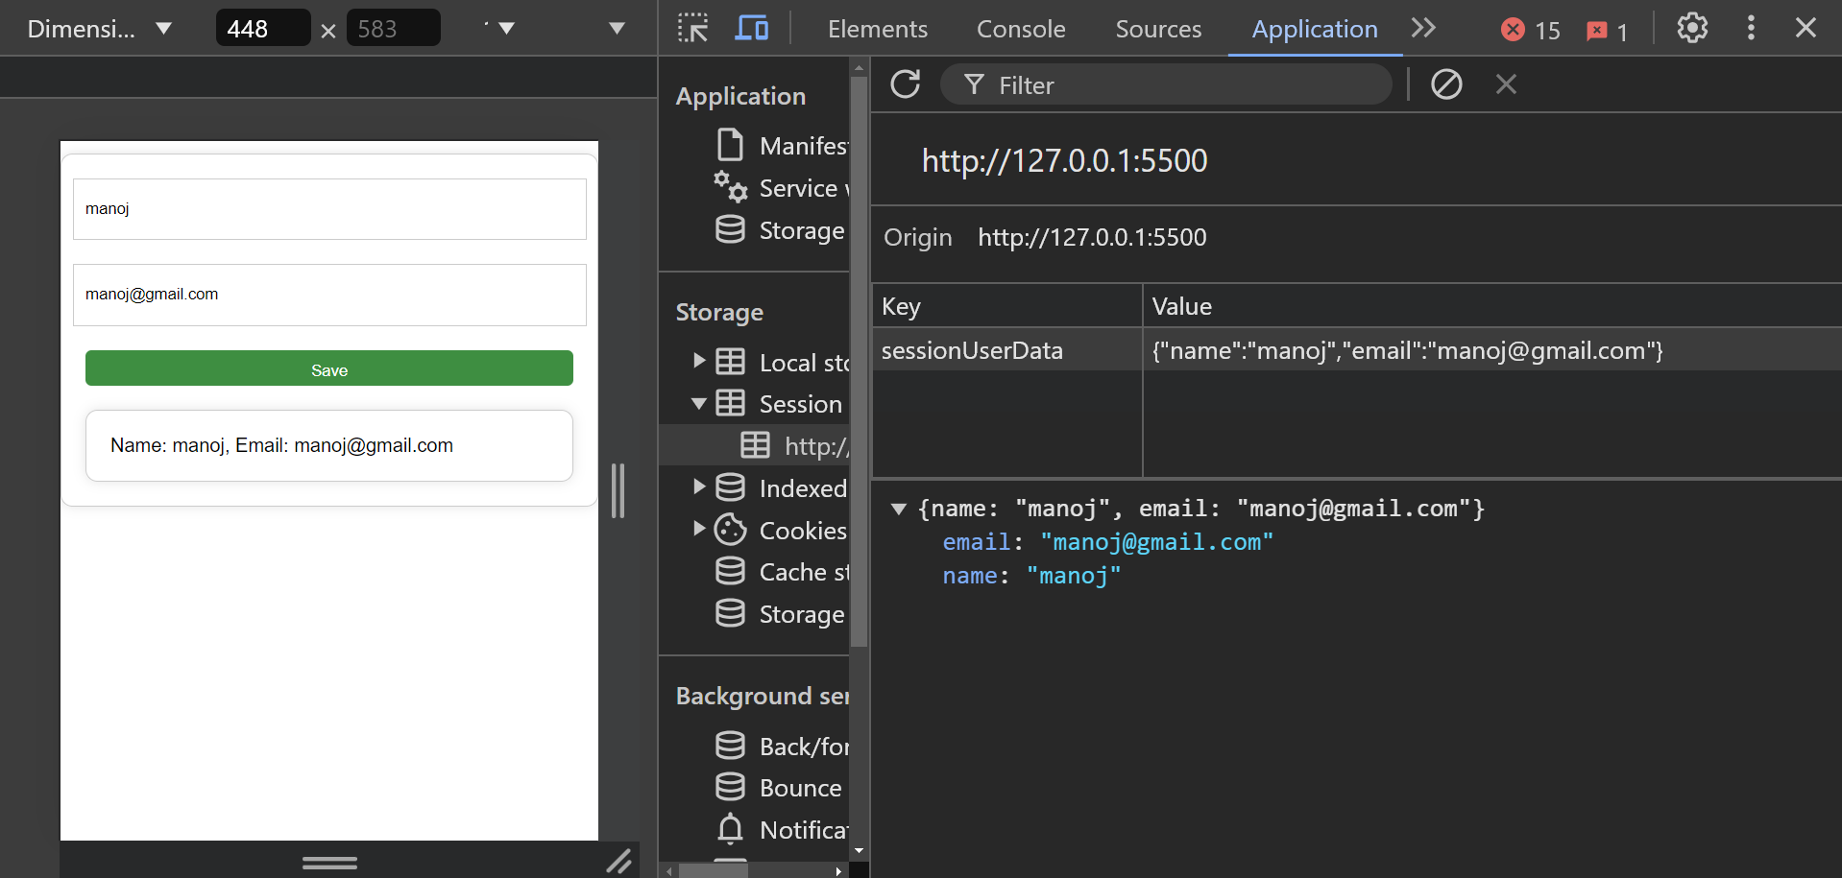Open more DevTools tabs with chevron
Viewport: 1842px width, 878px height.
pos(1424,29)
